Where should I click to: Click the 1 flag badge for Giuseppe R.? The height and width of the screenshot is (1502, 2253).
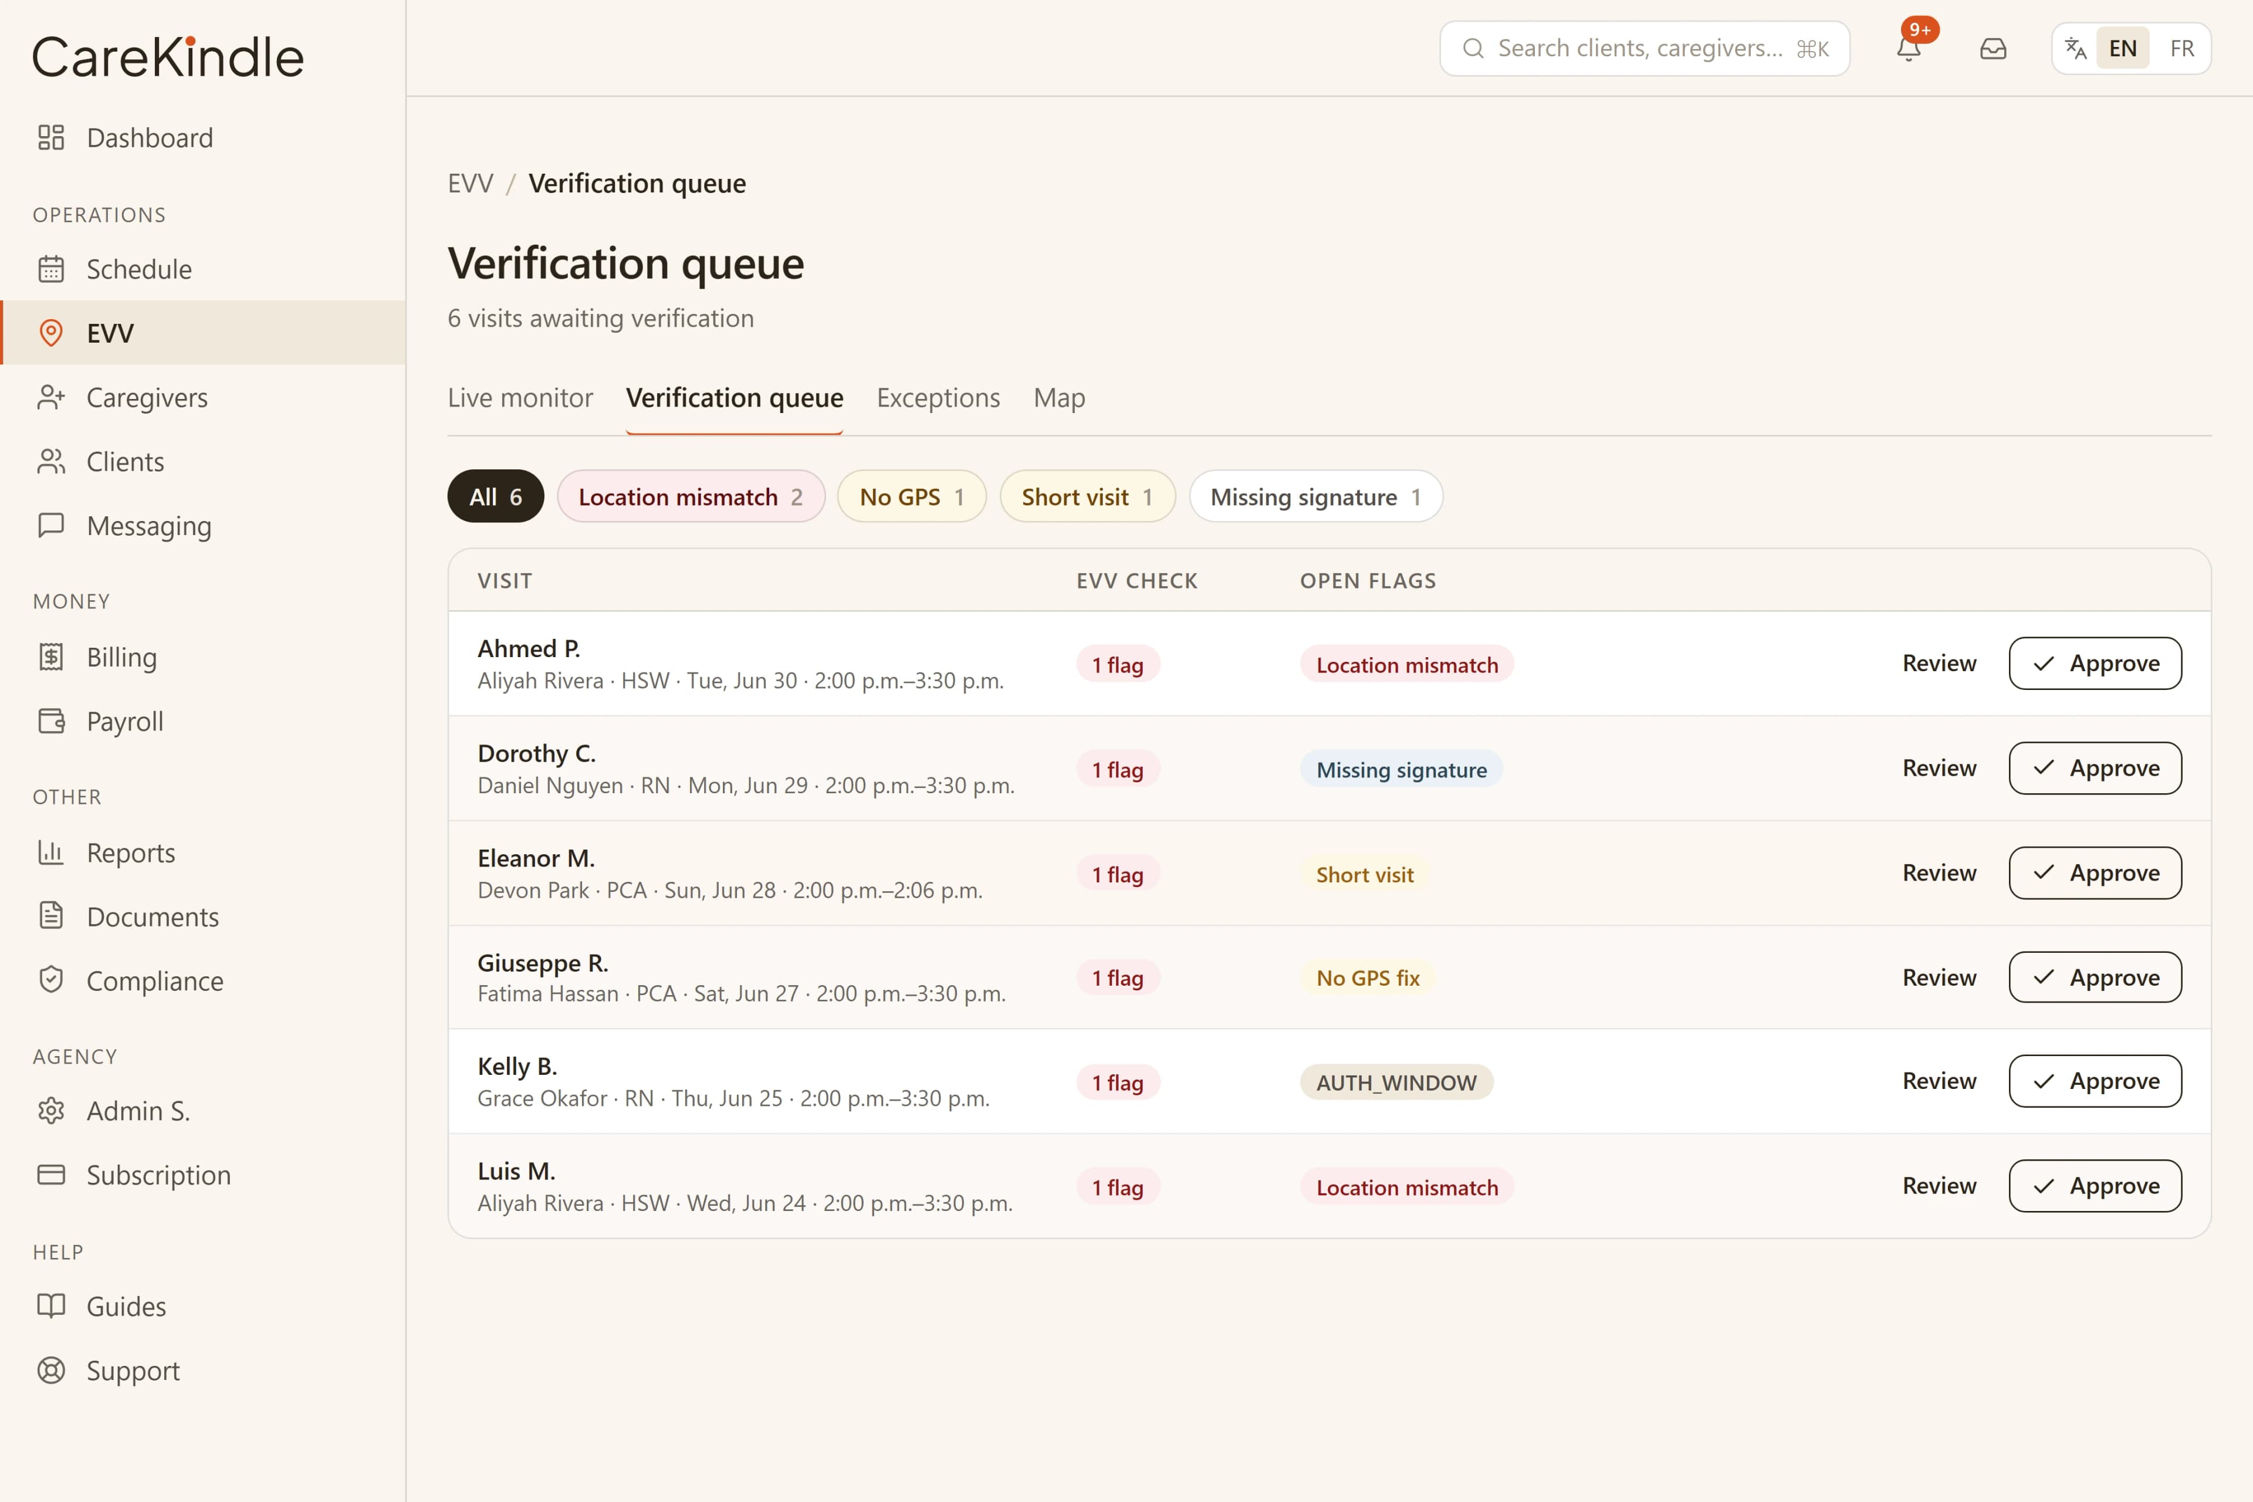click(x=1118, y=978)
